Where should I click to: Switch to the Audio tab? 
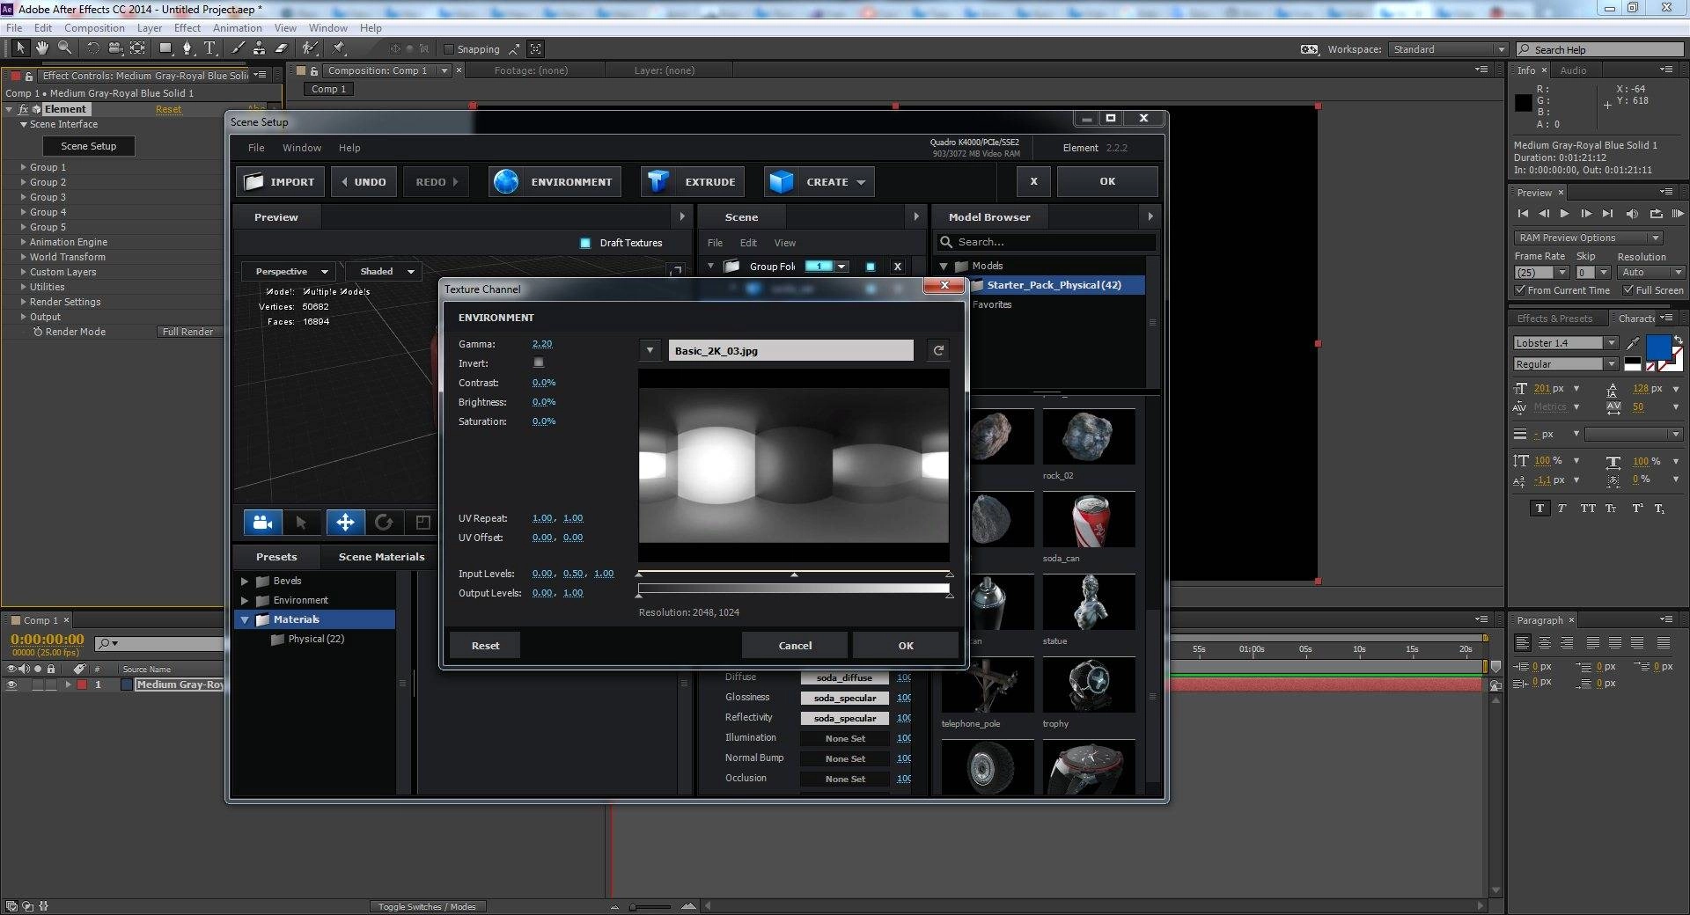point(1573,70)
